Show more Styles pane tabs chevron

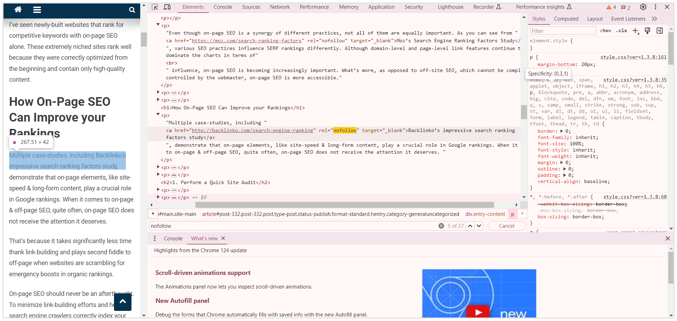pos(654,19)
